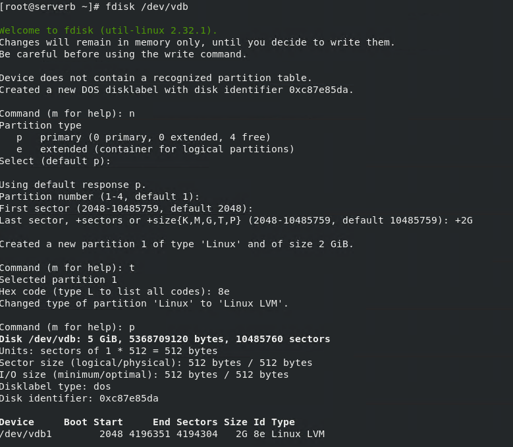
Task: Click the 'First sector' prompt line
Action: (126, 208)
